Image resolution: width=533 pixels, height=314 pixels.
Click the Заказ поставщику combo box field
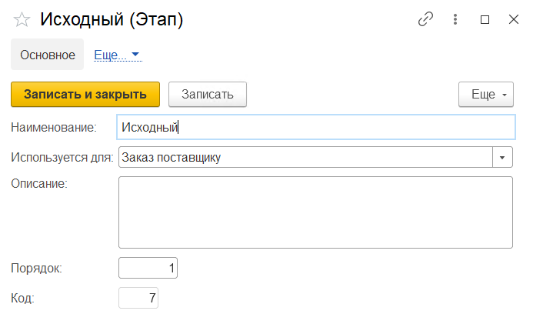[305, 157]
